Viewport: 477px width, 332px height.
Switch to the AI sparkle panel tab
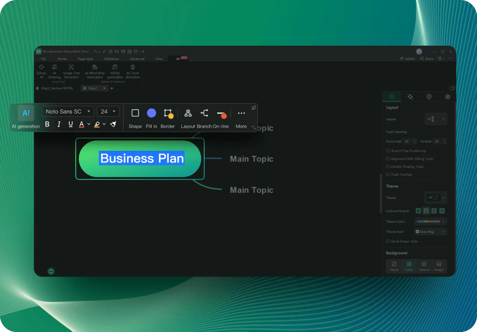pos(410,96)
